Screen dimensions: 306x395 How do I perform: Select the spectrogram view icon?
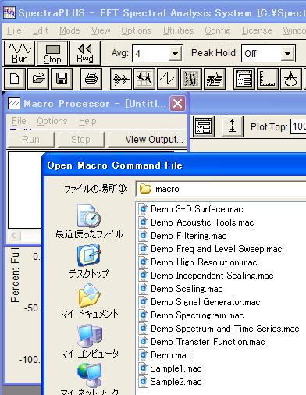191,79
